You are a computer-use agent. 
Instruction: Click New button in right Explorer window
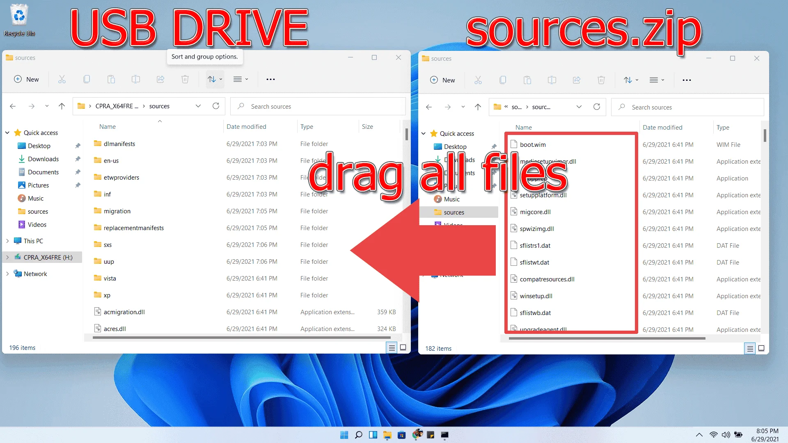click(x=443, y=80)
